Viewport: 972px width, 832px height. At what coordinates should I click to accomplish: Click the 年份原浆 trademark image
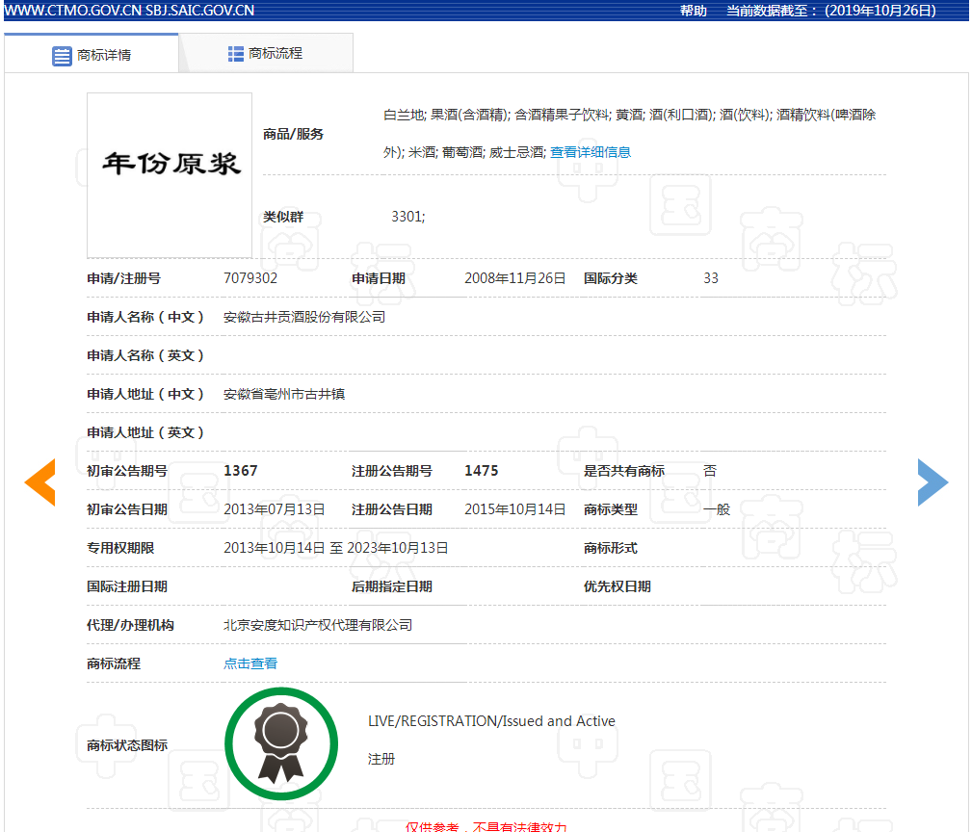(x=170, y=175)
